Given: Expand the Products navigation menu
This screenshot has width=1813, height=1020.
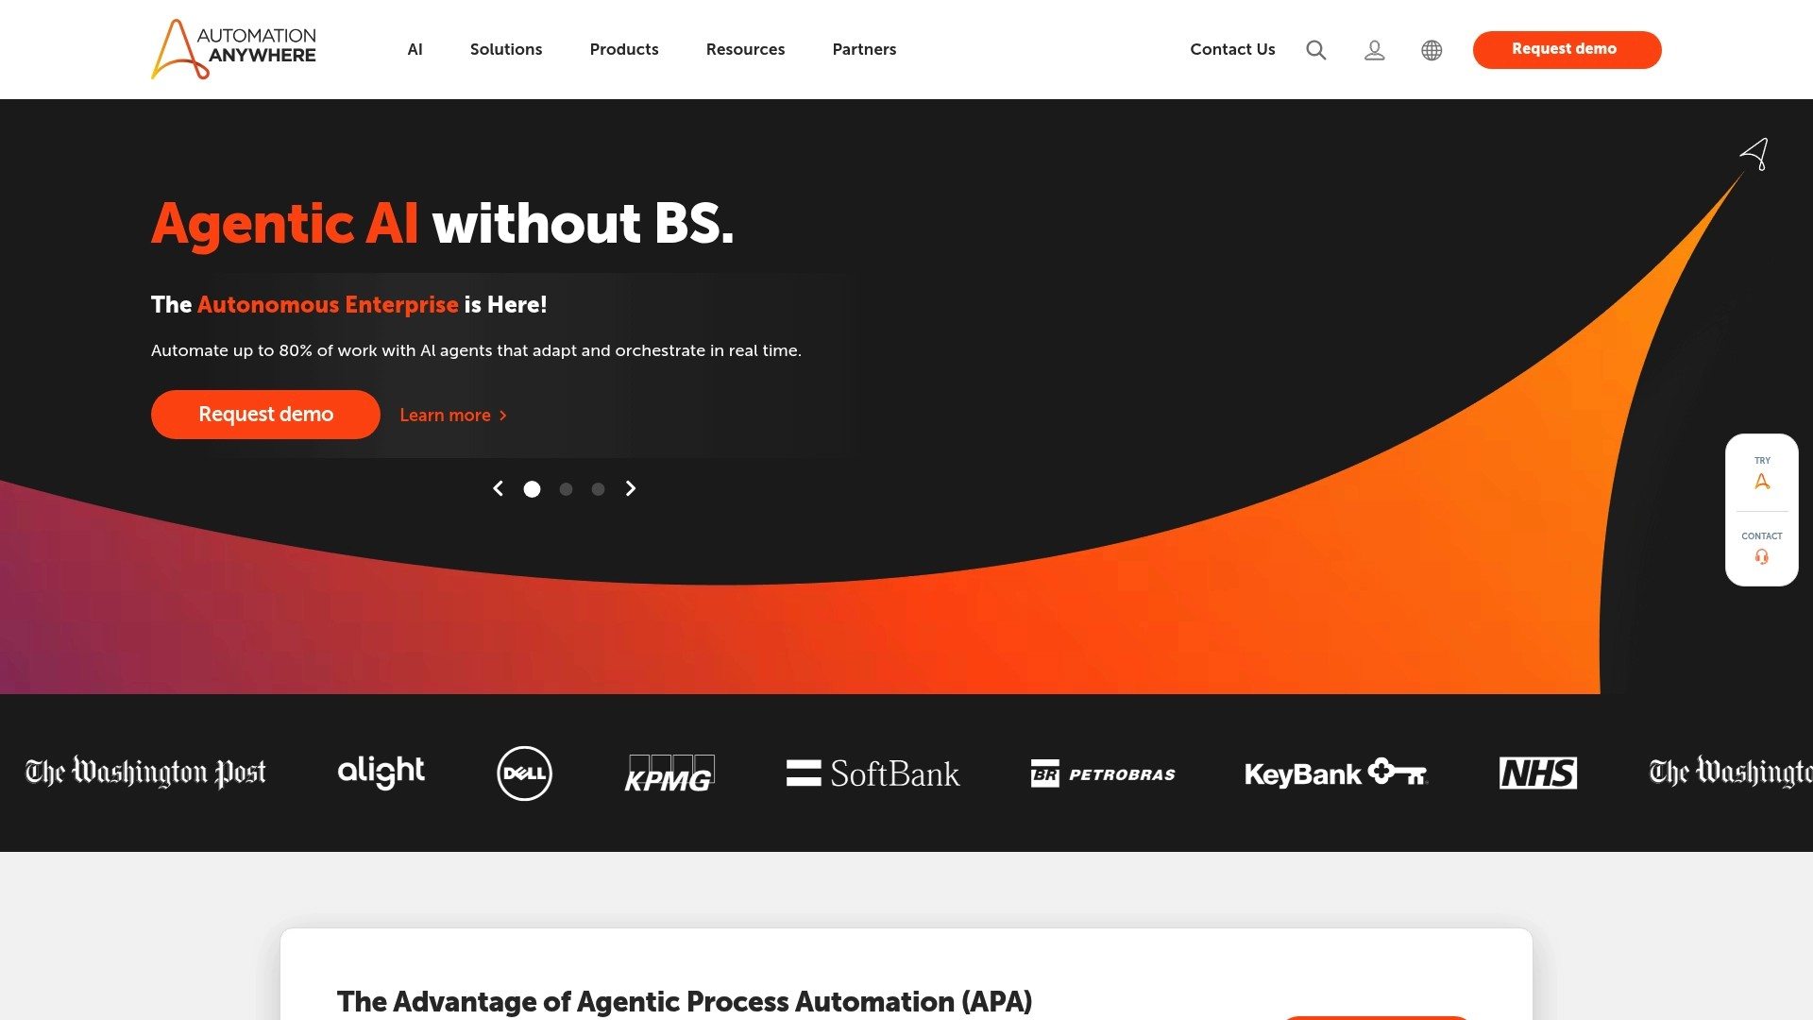Looking at the screenshot, I should pyautogui.click(x=623, y=49).
